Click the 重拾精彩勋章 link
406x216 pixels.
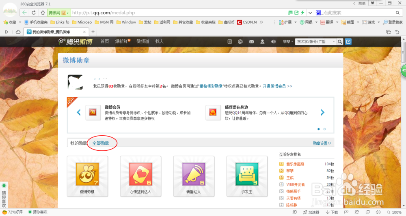(211, 86)
